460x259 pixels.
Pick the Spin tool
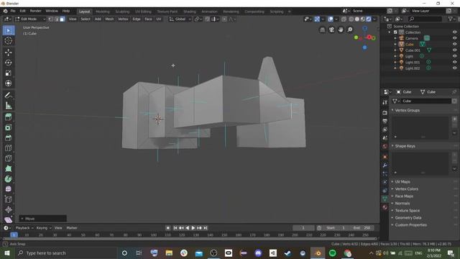click(x=9, y=178)
